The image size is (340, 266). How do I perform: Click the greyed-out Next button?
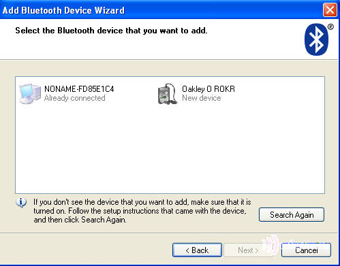click(x=248, y=250)
